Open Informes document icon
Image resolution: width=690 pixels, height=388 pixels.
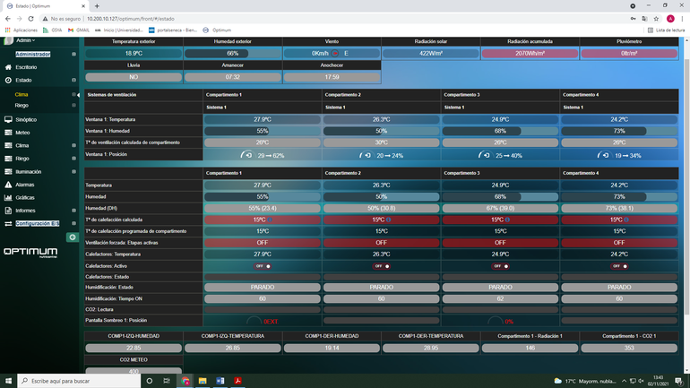[x=8, y=211]
